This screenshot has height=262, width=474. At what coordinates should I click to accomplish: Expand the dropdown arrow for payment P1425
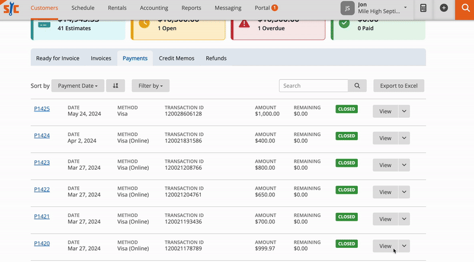(x=404, y=111)
